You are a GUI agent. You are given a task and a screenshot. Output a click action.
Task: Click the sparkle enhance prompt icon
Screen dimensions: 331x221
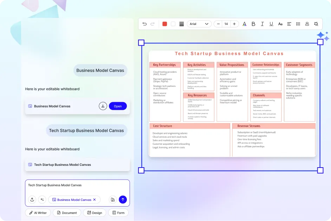(42, 200)
